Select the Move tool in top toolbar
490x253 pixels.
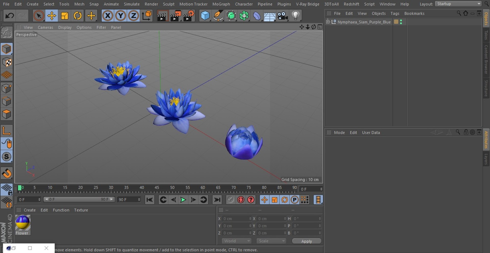[x=52, y=16]
